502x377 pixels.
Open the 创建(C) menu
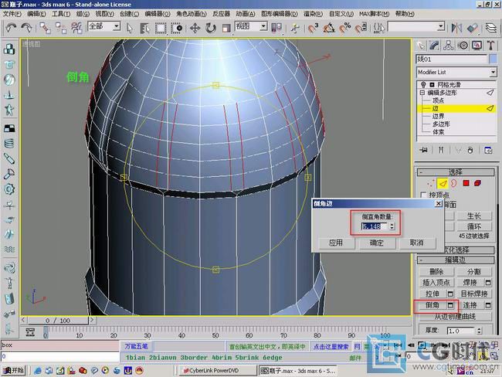[x=129, y=14]
